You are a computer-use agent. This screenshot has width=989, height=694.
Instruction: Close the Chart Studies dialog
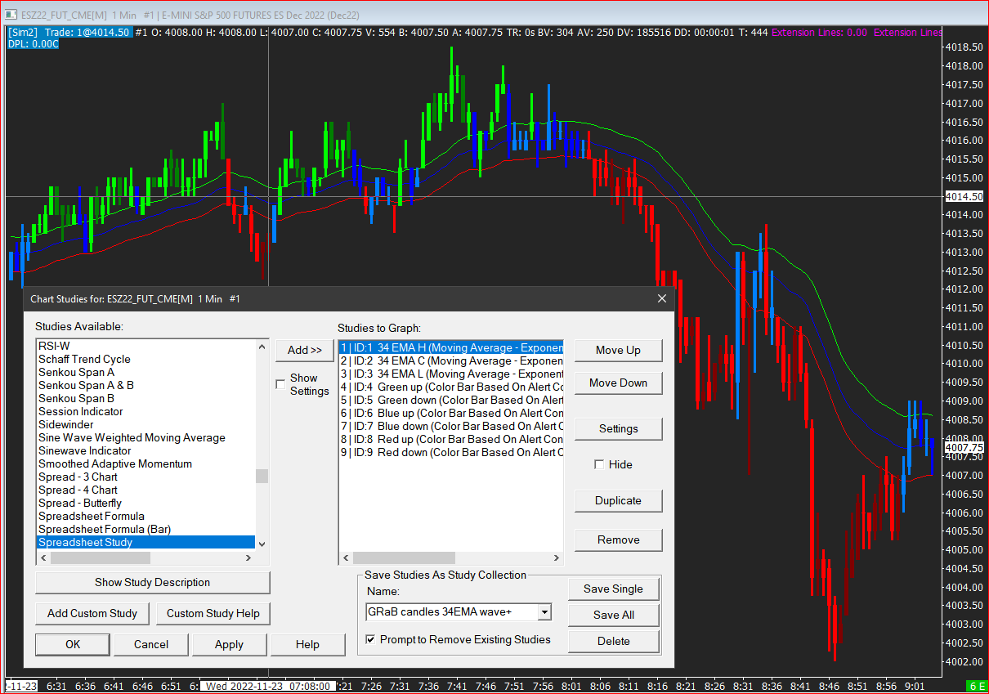tap(662, 299)
